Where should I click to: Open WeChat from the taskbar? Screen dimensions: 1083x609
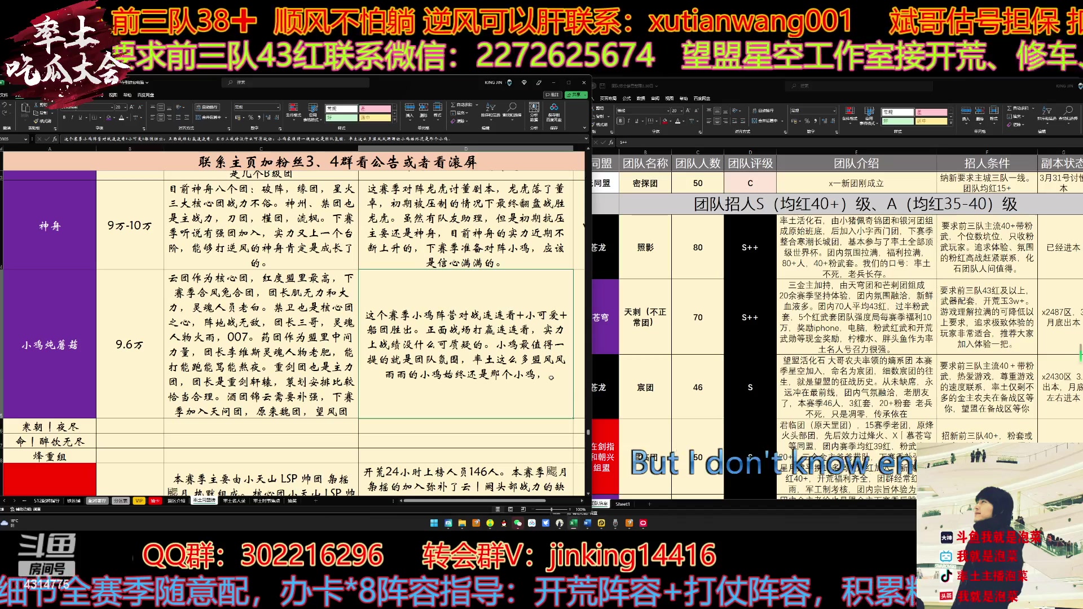click(518, 523)
